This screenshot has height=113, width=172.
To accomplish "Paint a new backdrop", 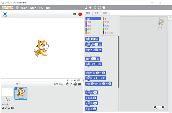I will pos(6,108).
